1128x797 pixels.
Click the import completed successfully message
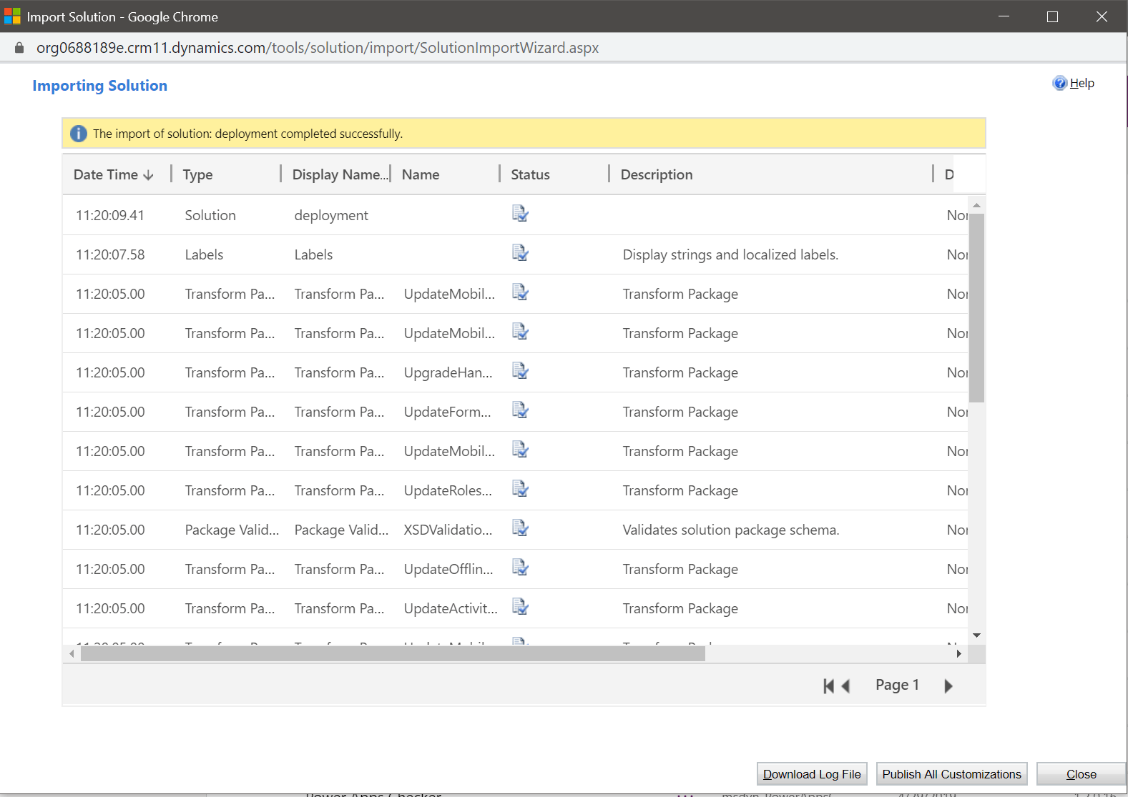[247, 134]
